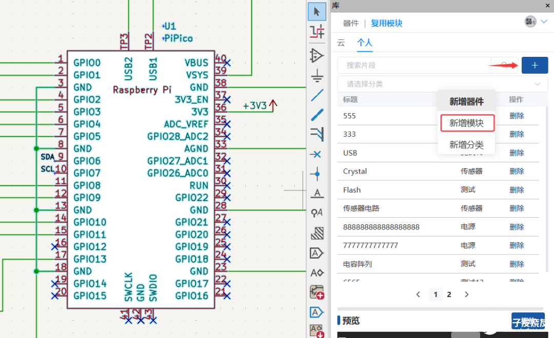This screenshot has width=554, height=338.
Task: Select the 电容阵列 module title
Action: 357,264
